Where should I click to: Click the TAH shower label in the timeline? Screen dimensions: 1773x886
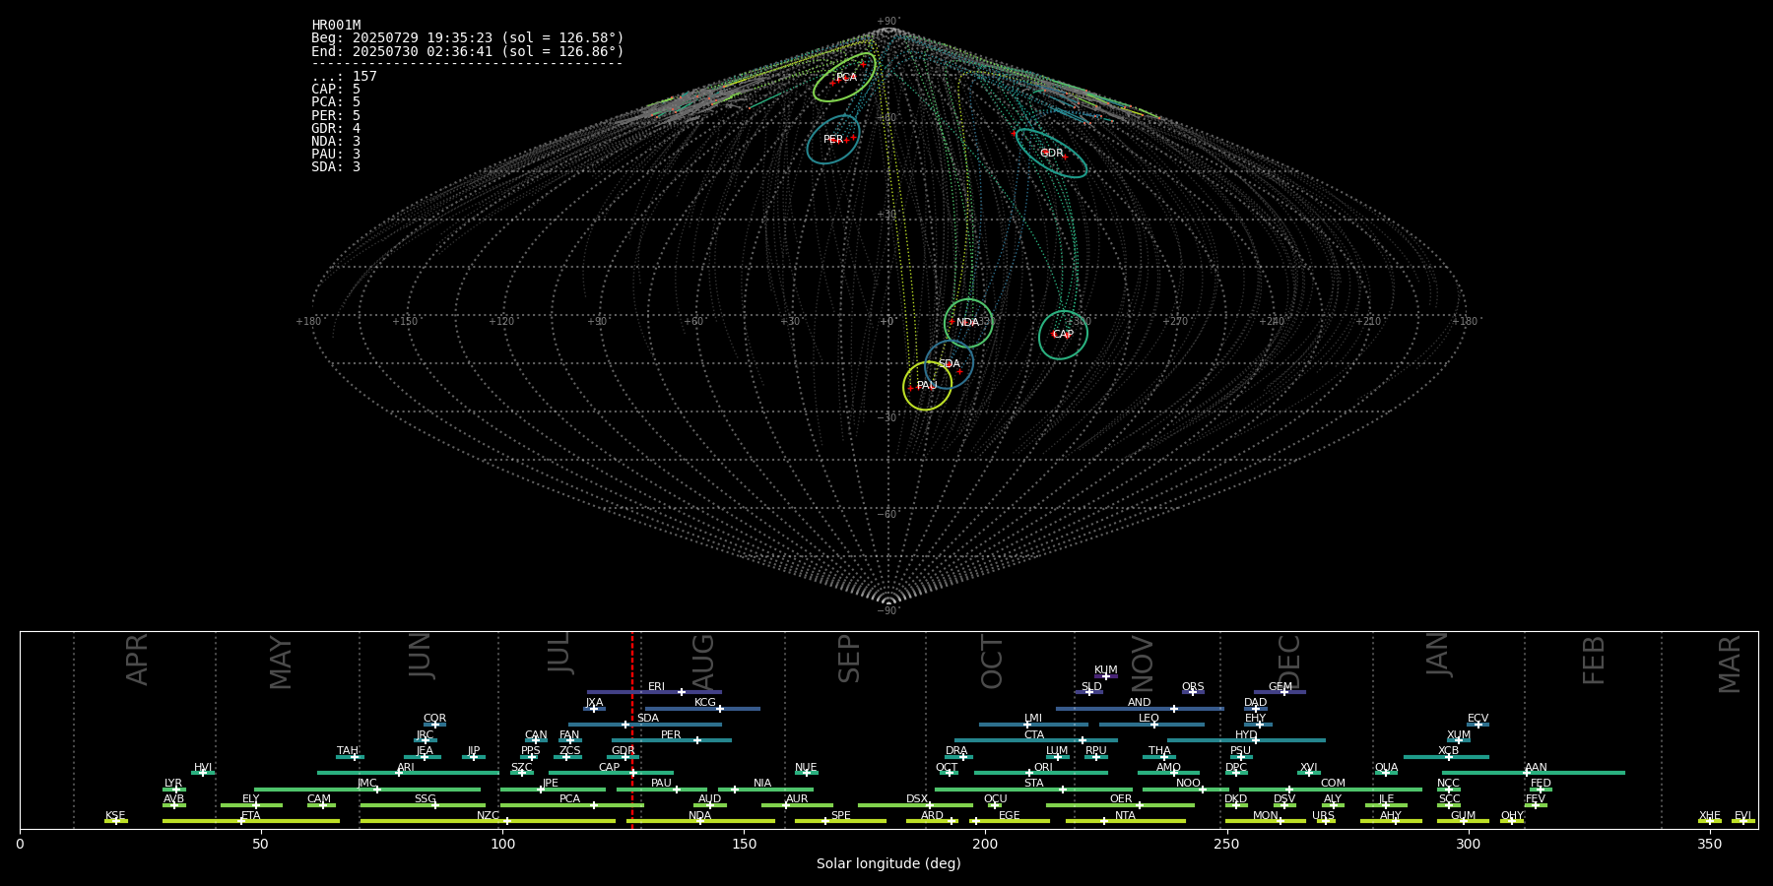coord(348,751)
